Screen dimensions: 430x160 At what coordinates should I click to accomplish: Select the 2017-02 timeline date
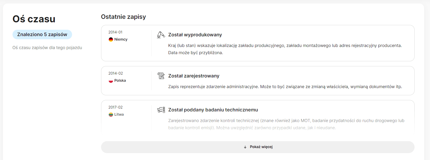pyautogui.click(x=115, y=107)
